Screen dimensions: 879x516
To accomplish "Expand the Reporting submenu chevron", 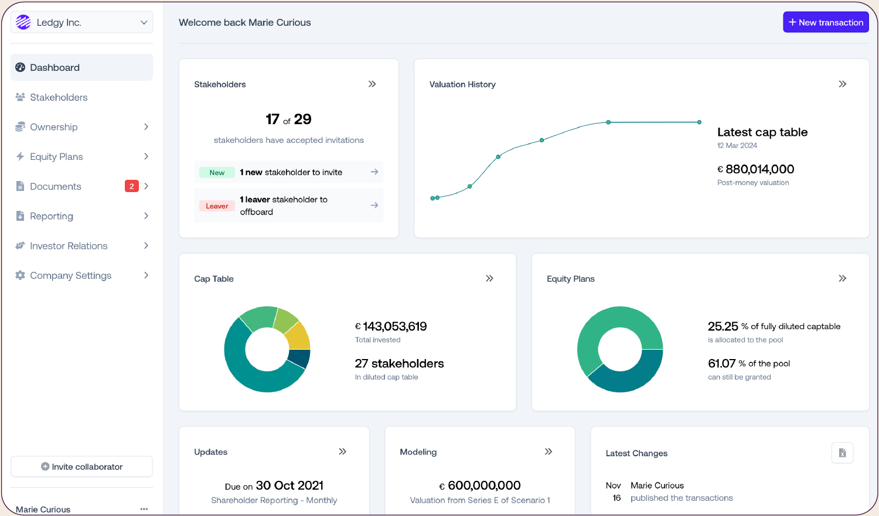I will 146,216.
